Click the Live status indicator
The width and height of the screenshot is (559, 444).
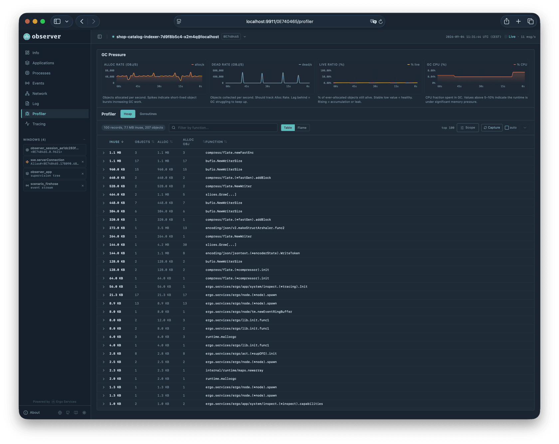[510, 37]
